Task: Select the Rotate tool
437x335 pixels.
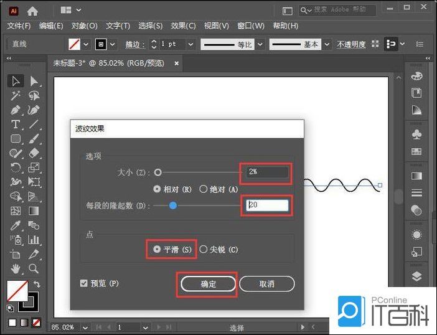Action: [16, 167]
